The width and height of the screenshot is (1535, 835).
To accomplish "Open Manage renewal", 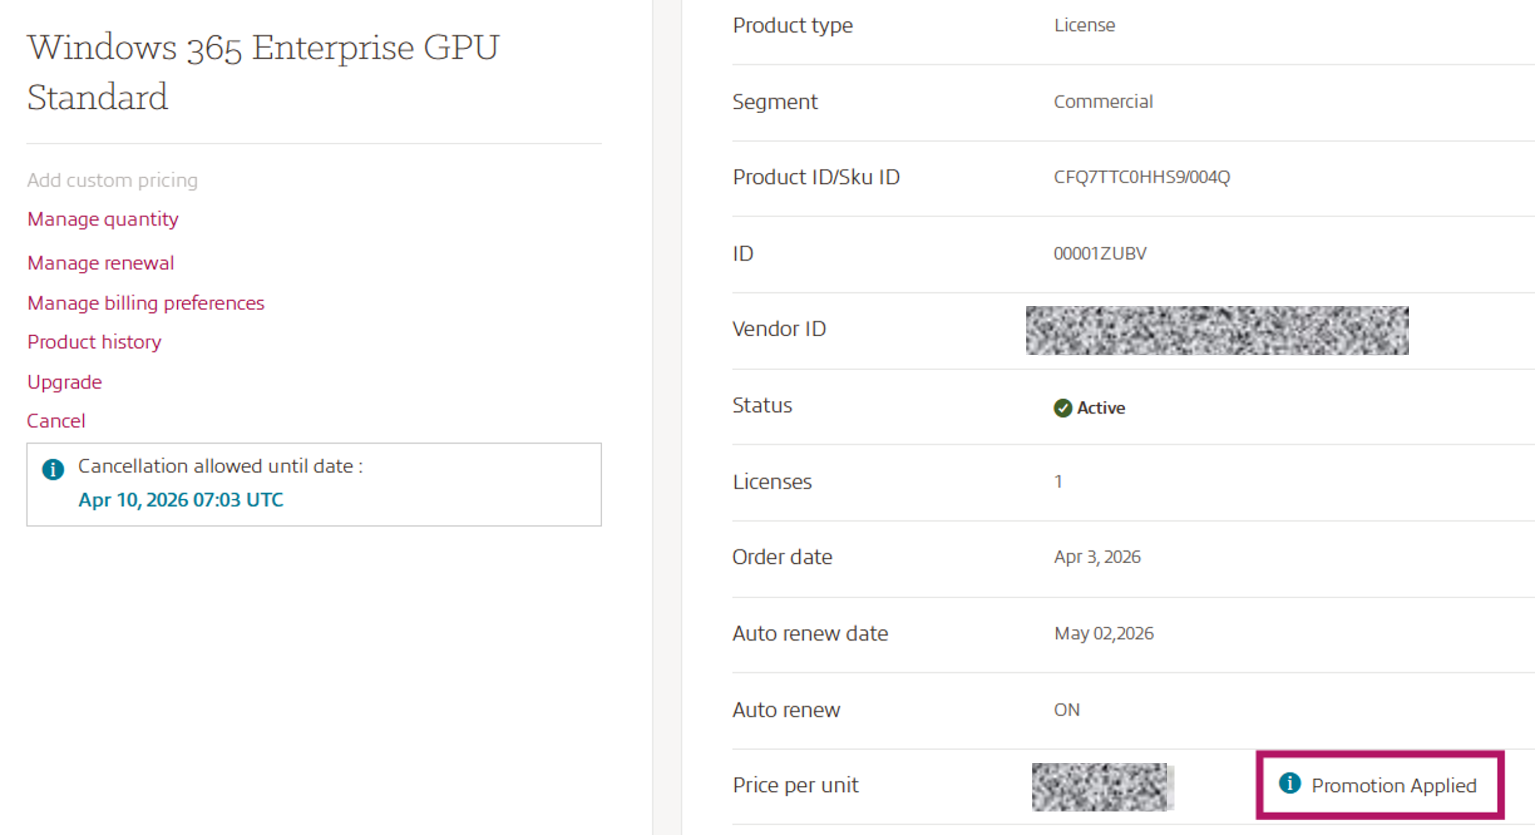I will point(100,262).
